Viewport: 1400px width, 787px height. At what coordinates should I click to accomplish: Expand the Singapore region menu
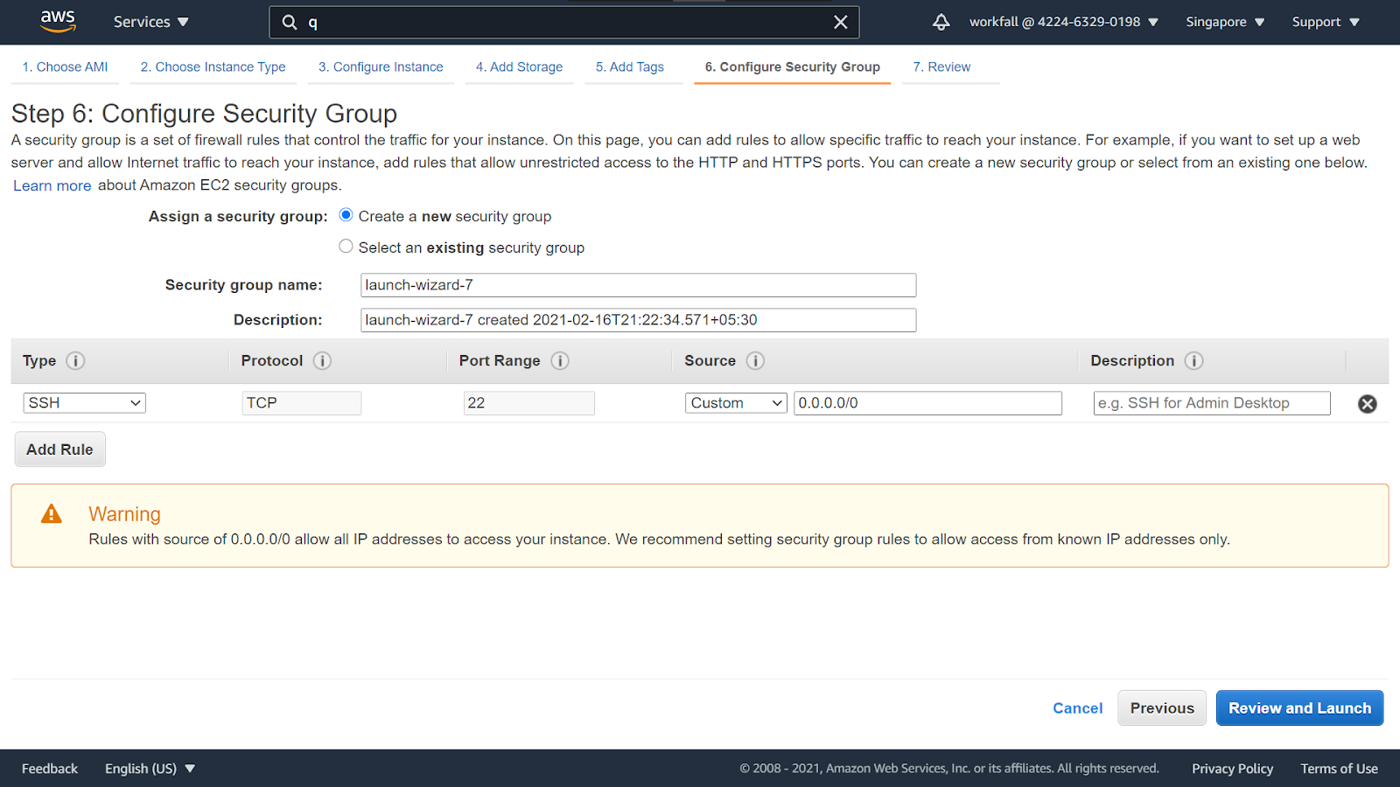(1224, 22)
